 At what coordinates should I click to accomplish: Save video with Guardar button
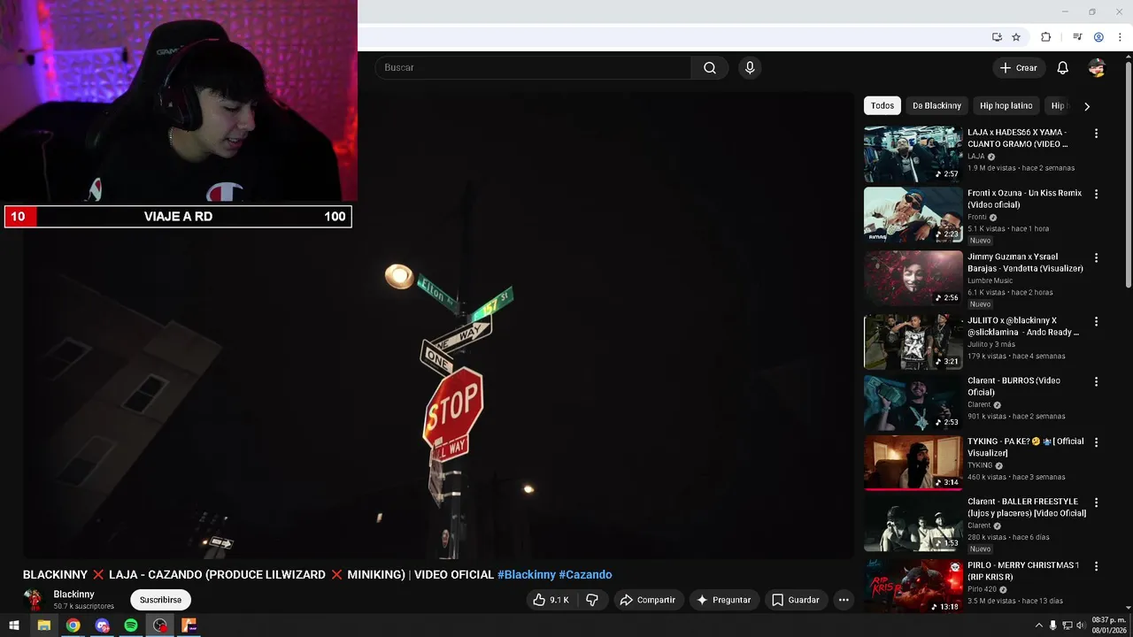pyautogui.click(x=795, y=600)
